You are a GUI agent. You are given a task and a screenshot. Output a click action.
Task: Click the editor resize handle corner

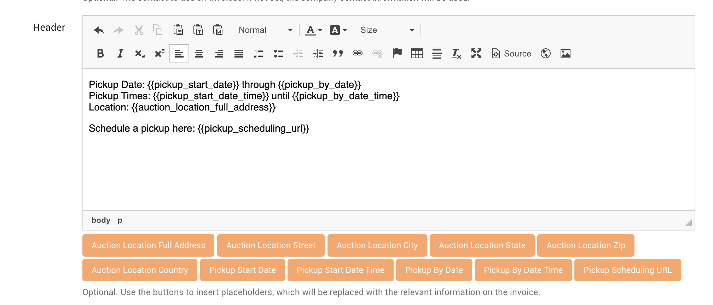[688, 223]
